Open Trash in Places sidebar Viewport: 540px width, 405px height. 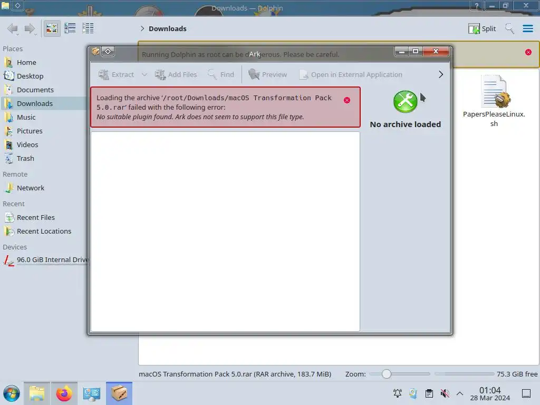point(43,159)
